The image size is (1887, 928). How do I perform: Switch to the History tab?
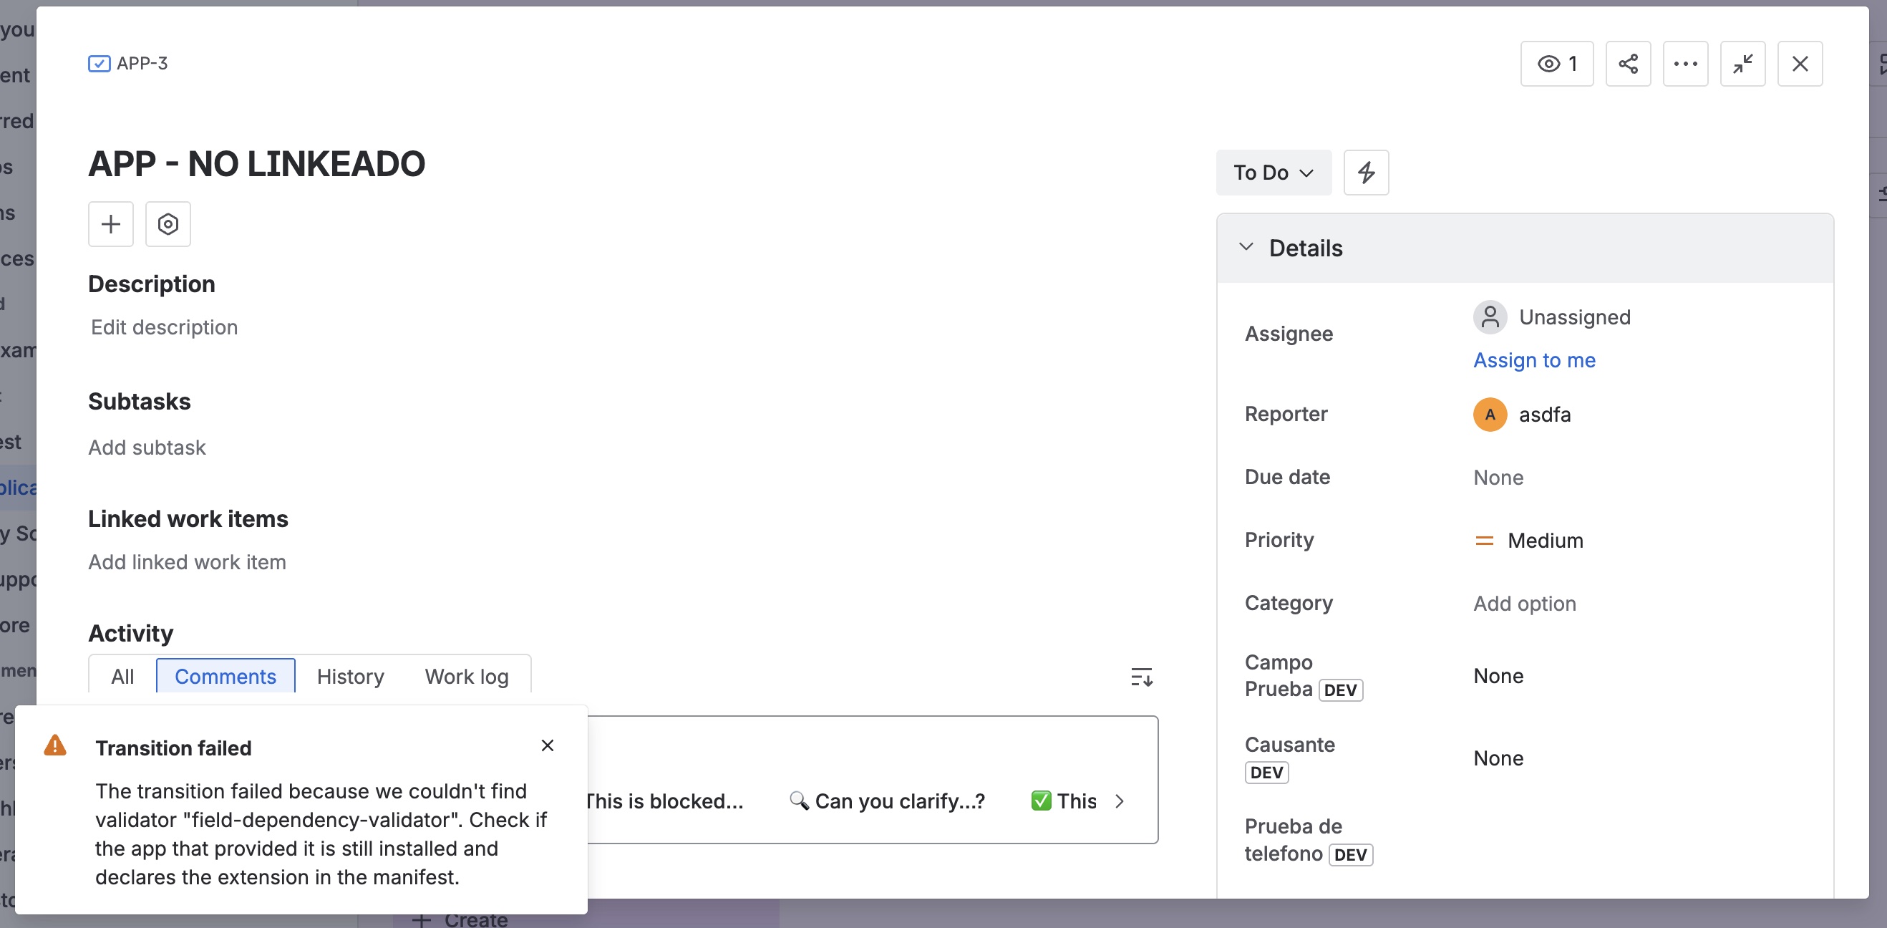point(350,676)
